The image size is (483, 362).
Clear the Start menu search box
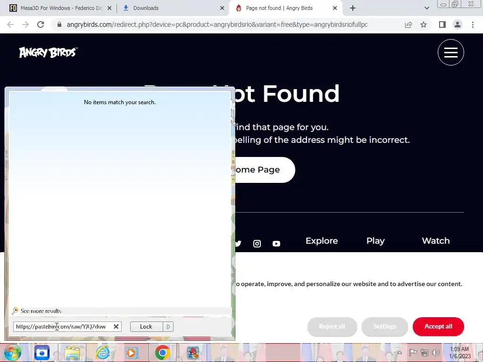[116, 326]
